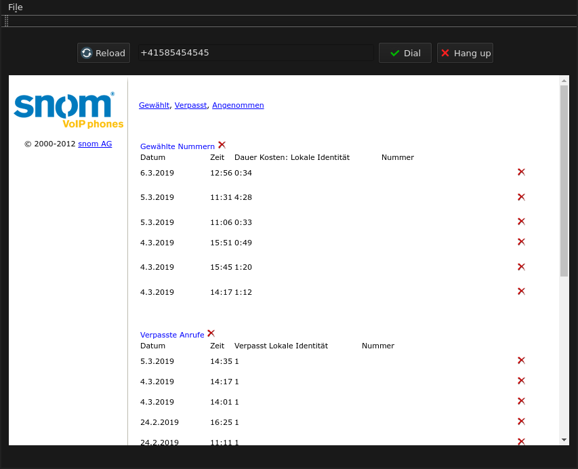Click the snom VoIP phones logo
Viewport: 578px width, 469px height.
(68, 110)
